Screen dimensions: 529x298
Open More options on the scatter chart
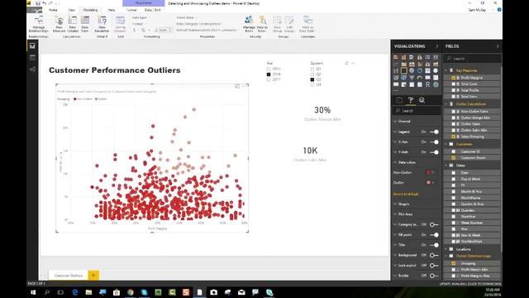click(x=245, y=86)
